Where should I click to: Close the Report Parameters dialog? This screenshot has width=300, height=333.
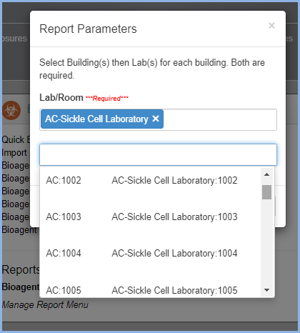pyautogui.click(x=271, y=25)
